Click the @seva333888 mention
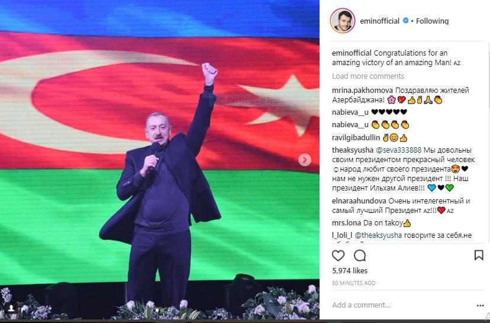Screen dimensions: 490x323 (398, 150)
